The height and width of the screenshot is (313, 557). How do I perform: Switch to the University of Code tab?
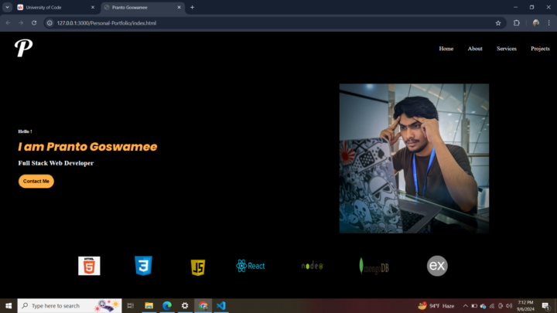coord(46,7)
